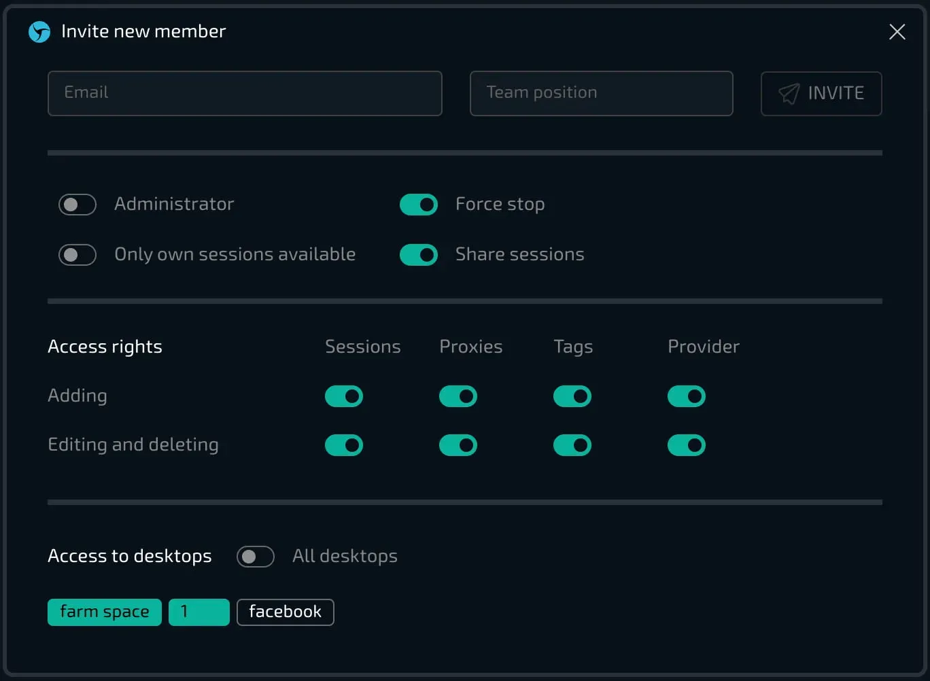The width and height of the screenshot is (930, 681).
Task: Focus the Email input field
Action: [x=245, y=94]
